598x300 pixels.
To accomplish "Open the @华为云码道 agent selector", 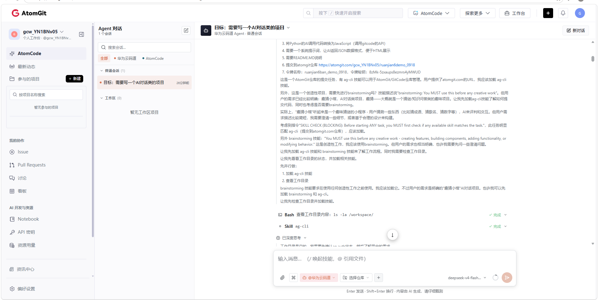I will click(319, 278).
